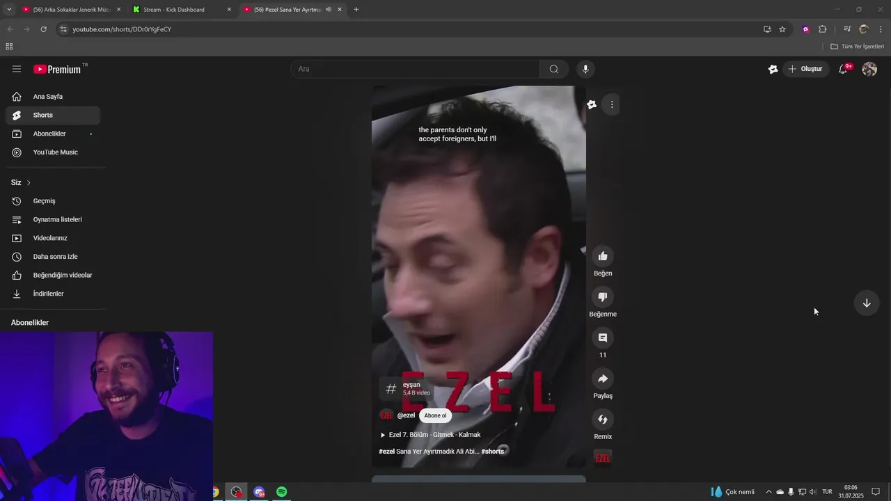Open the Shorts three-dot more menu
The height and width of the screenshot is (501, 891).
pyautogui.click(x=612, y=104)
